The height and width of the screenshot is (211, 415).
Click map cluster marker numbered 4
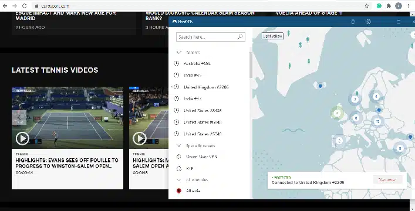pyautogui.click(x=376, y=96)
